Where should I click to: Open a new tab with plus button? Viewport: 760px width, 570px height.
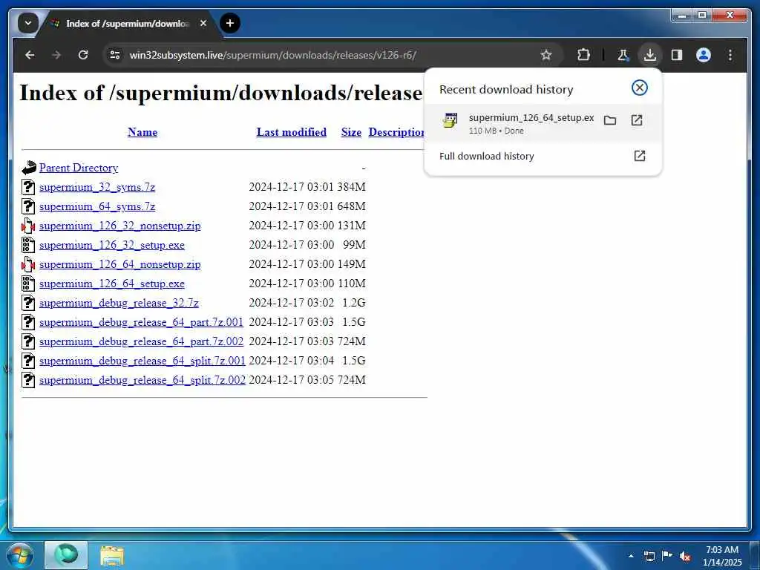click(x=230, y=23)
